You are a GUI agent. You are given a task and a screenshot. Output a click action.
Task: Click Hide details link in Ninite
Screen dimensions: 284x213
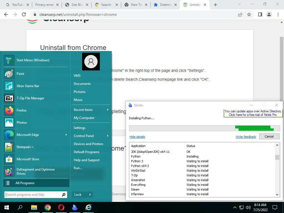[137, 137]
